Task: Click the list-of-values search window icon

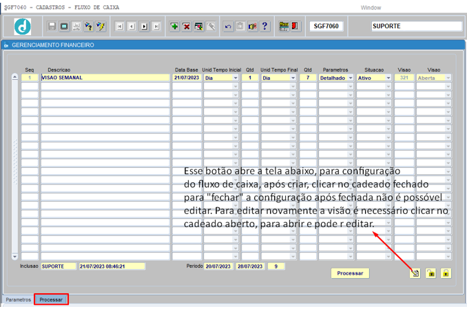Action: tap(199, 26)
